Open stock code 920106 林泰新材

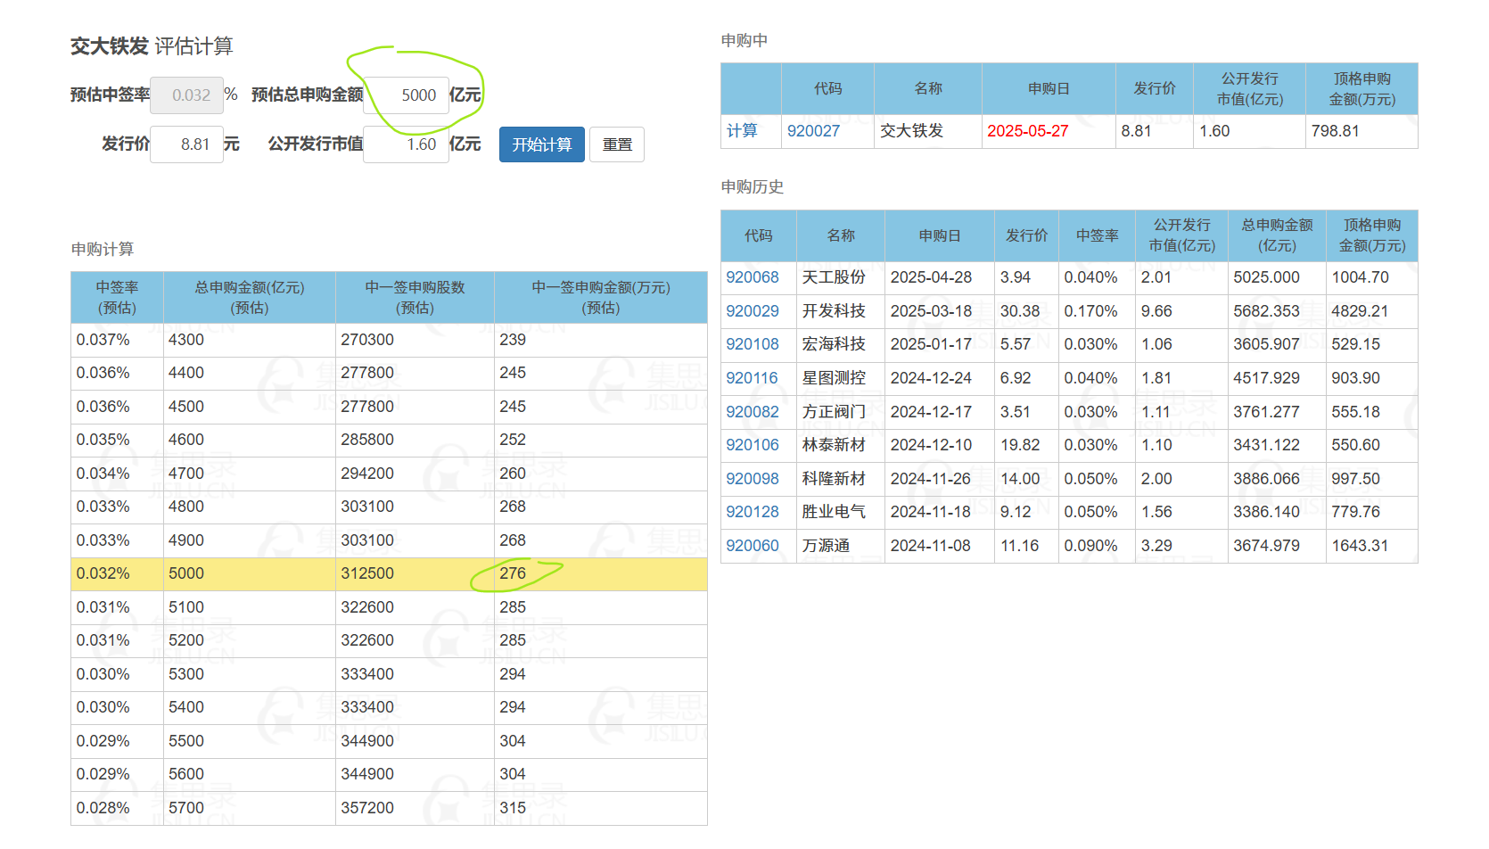pos(752,445)
